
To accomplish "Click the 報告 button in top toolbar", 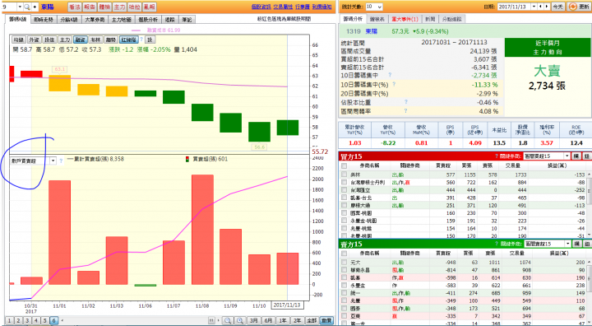I will point(90,7).
